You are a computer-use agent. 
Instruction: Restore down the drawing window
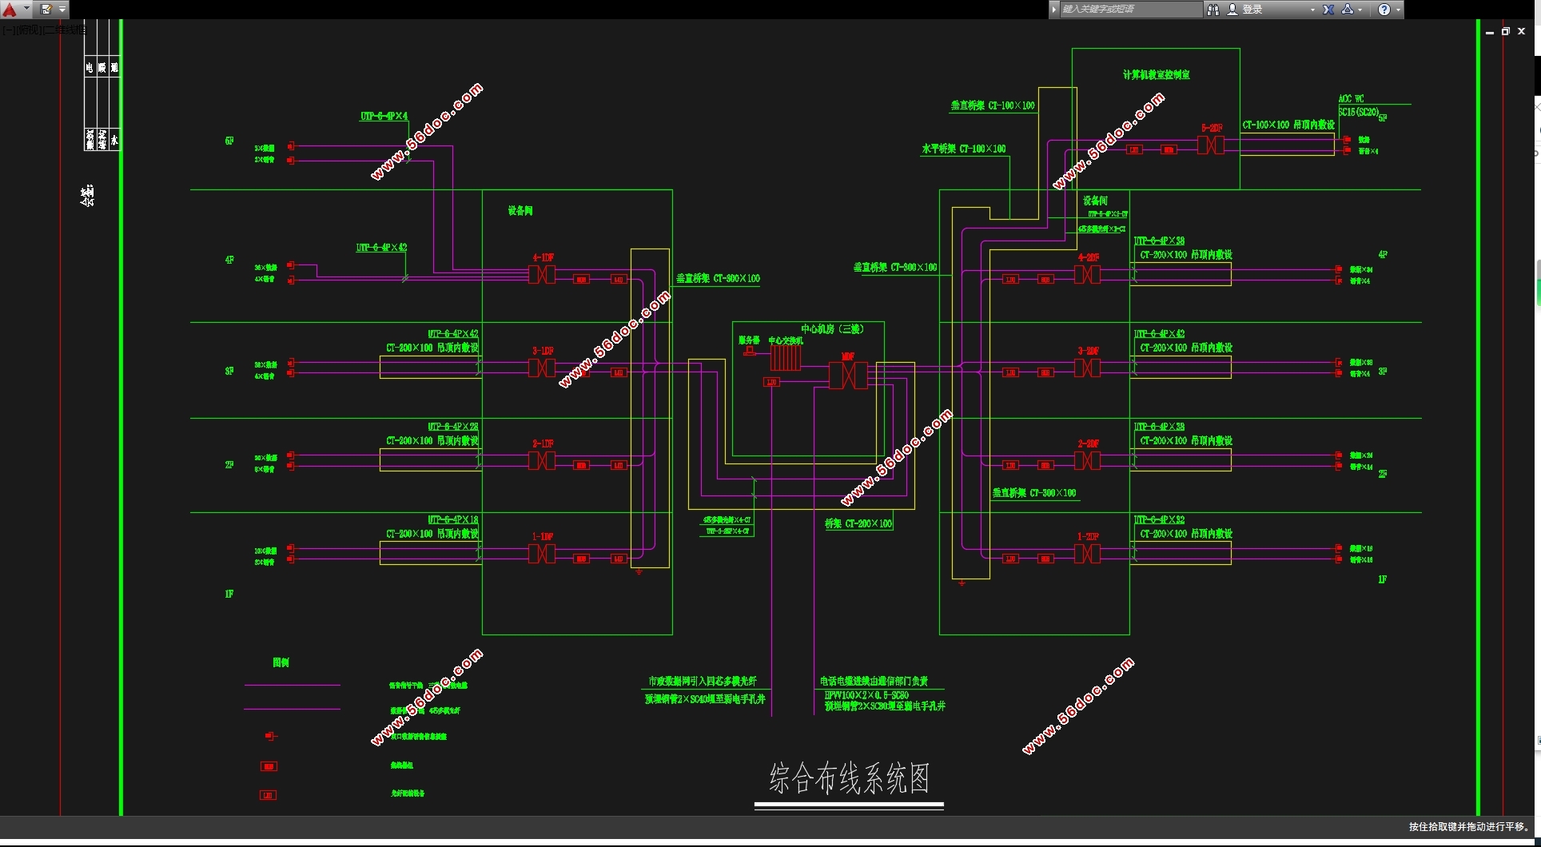pyautogui.click(x=1505, y=31)
